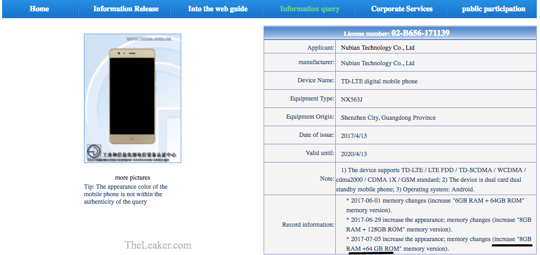This screenshot has height=255, width=540.
Task: Click date of issue 2017/4/13
Action: tap(354, 136)
